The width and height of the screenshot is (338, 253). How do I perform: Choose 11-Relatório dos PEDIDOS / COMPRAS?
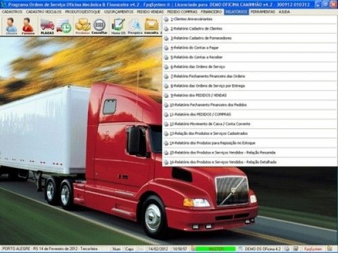249,115
